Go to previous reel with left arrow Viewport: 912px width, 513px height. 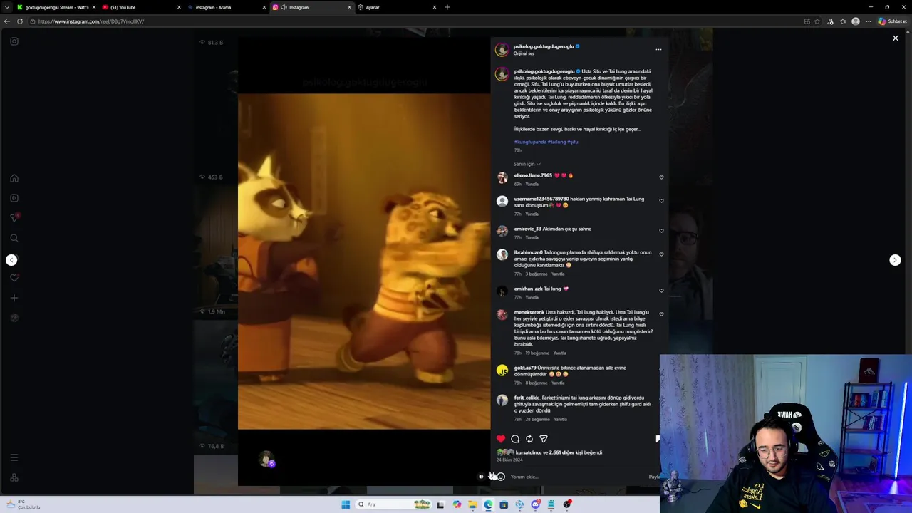[11, 260]
